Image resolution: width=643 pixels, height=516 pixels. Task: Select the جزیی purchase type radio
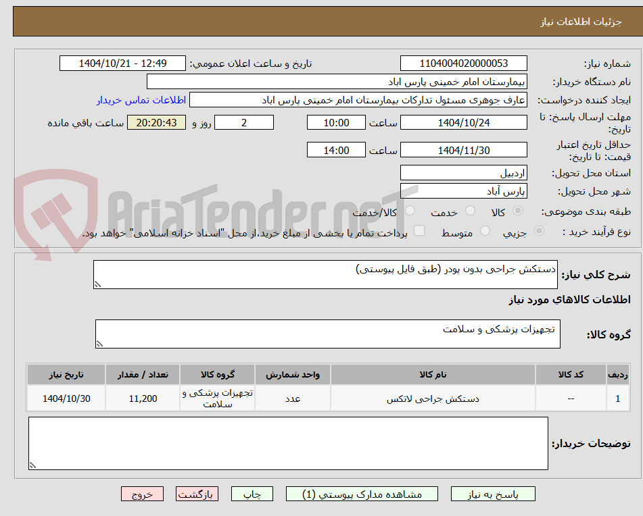coord(540,232)
